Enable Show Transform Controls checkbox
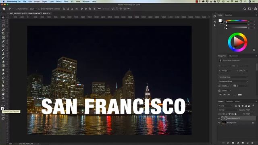 (39, 9)
